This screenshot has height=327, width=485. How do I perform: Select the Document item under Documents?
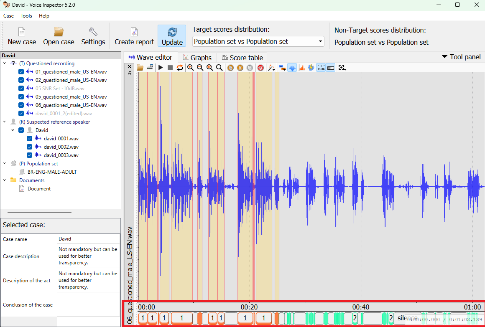click(x=39, y=188)
